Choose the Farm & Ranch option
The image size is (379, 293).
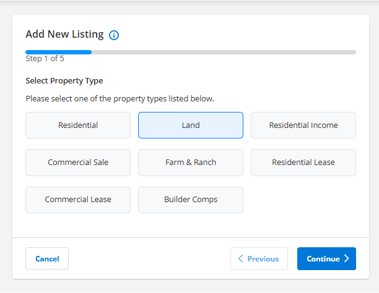pyautogui.click(x=191, y=163)
